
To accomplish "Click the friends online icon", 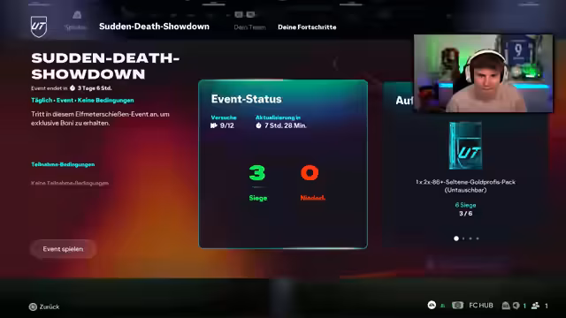I will coord(535,306).
